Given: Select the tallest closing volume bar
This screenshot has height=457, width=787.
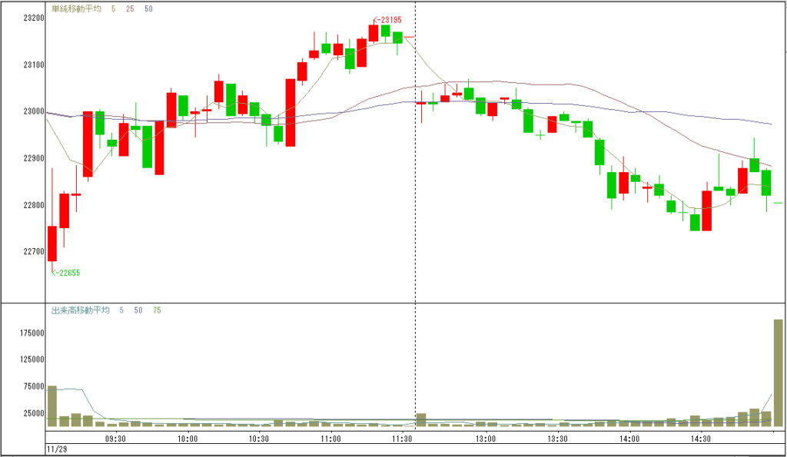Looking at the screenshot, I should (779, 373).
